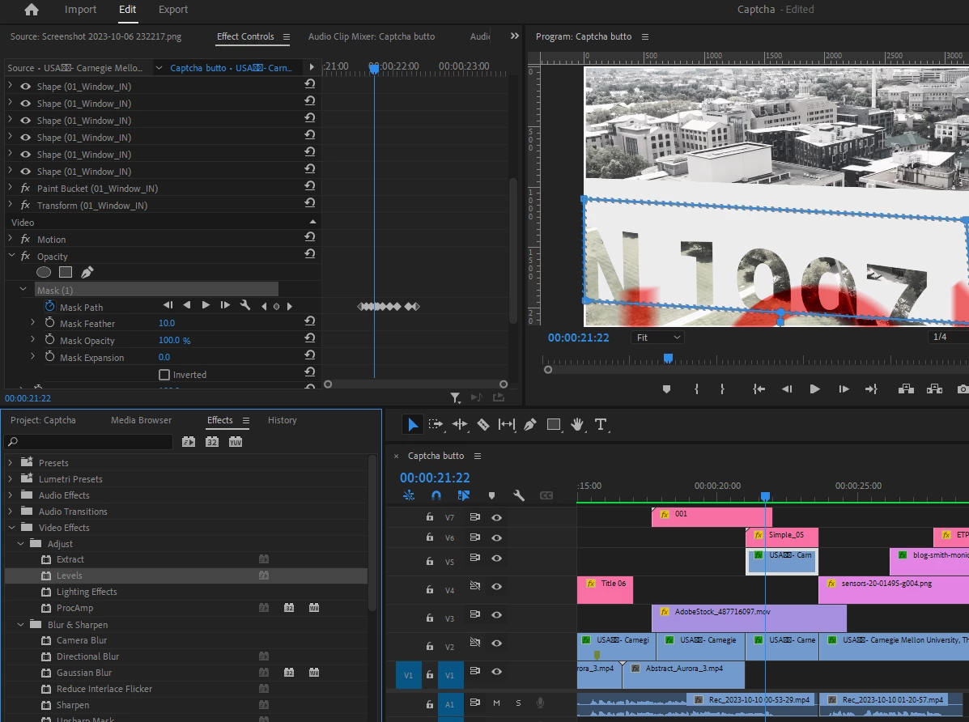Expand Mask Feather property
This screenshot has height=722, width=969.
pyautogui.click(x=32, y=322)
